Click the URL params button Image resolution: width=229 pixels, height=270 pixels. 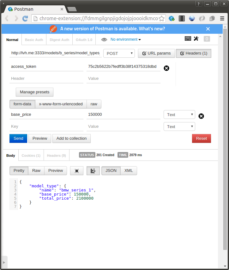coord(156,53)
